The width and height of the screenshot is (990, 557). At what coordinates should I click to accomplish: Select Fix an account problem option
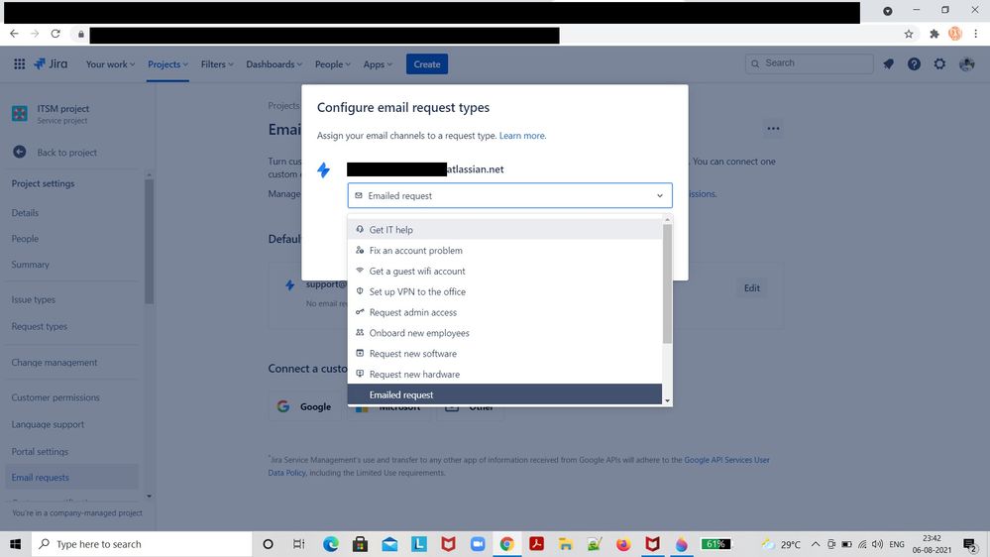[504, 251]
